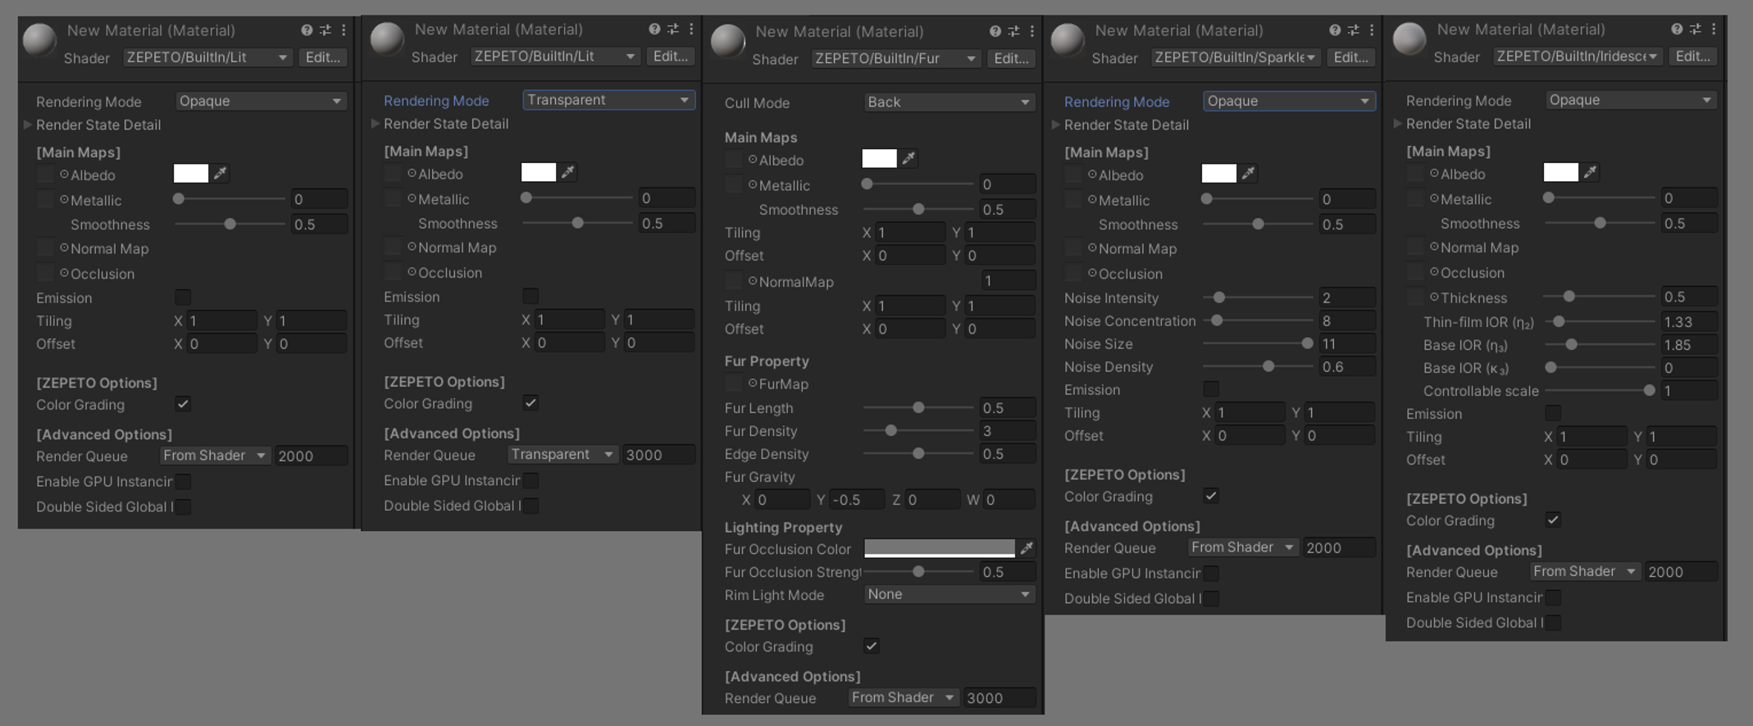Open the Cull Mode dropdown
The width and height of the screenshot is (1753, 726).
949,102
